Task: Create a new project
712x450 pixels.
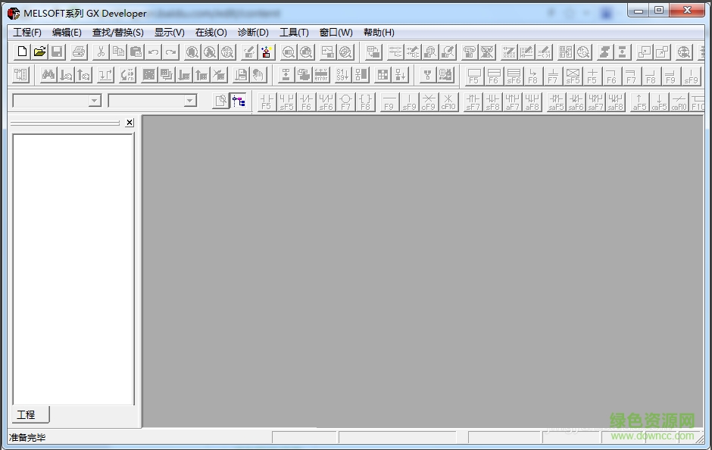Action: pyautogui.click(x=22, y=52)
